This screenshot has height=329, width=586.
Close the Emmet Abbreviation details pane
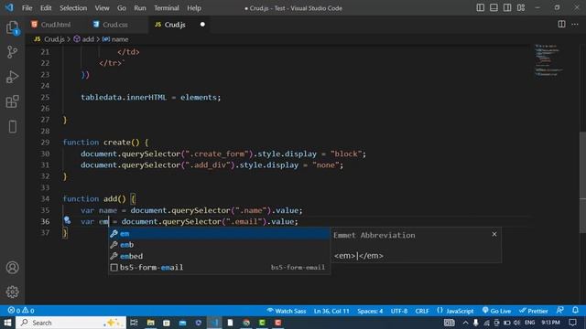(x=494, y=234)
